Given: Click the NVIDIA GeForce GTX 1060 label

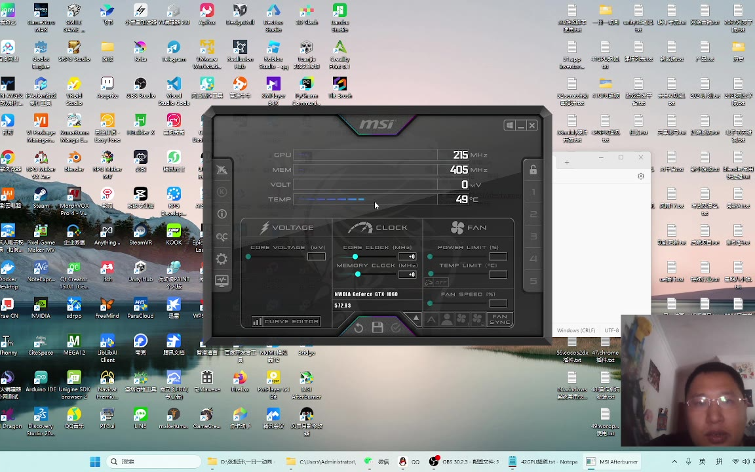Looking at the screenshot, I should click(366, 294).
